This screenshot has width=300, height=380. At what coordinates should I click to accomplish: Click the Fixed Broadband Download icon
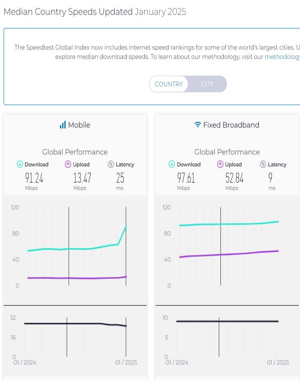171,164
